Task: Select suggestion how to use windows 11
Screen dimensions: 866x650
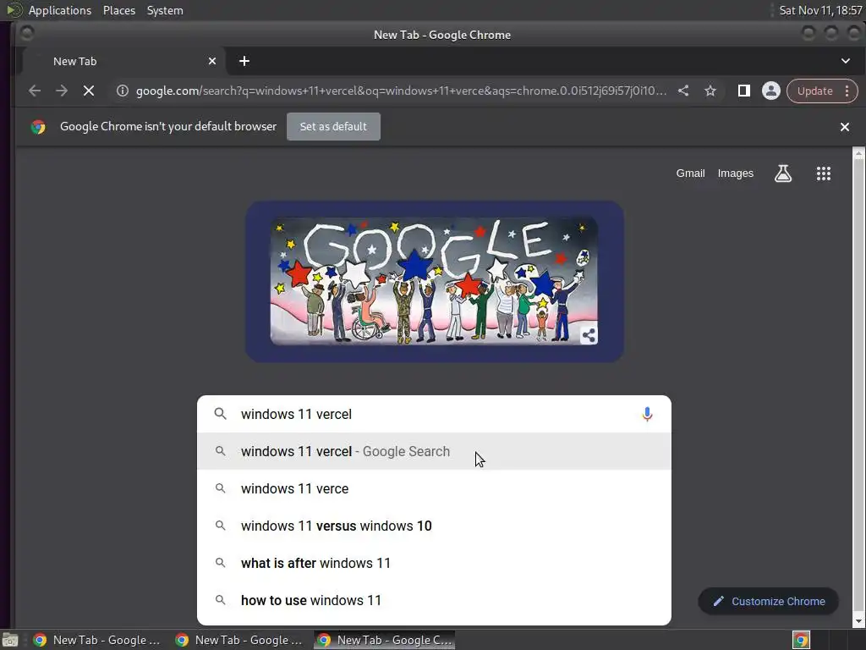Action: tap(434, 600)
